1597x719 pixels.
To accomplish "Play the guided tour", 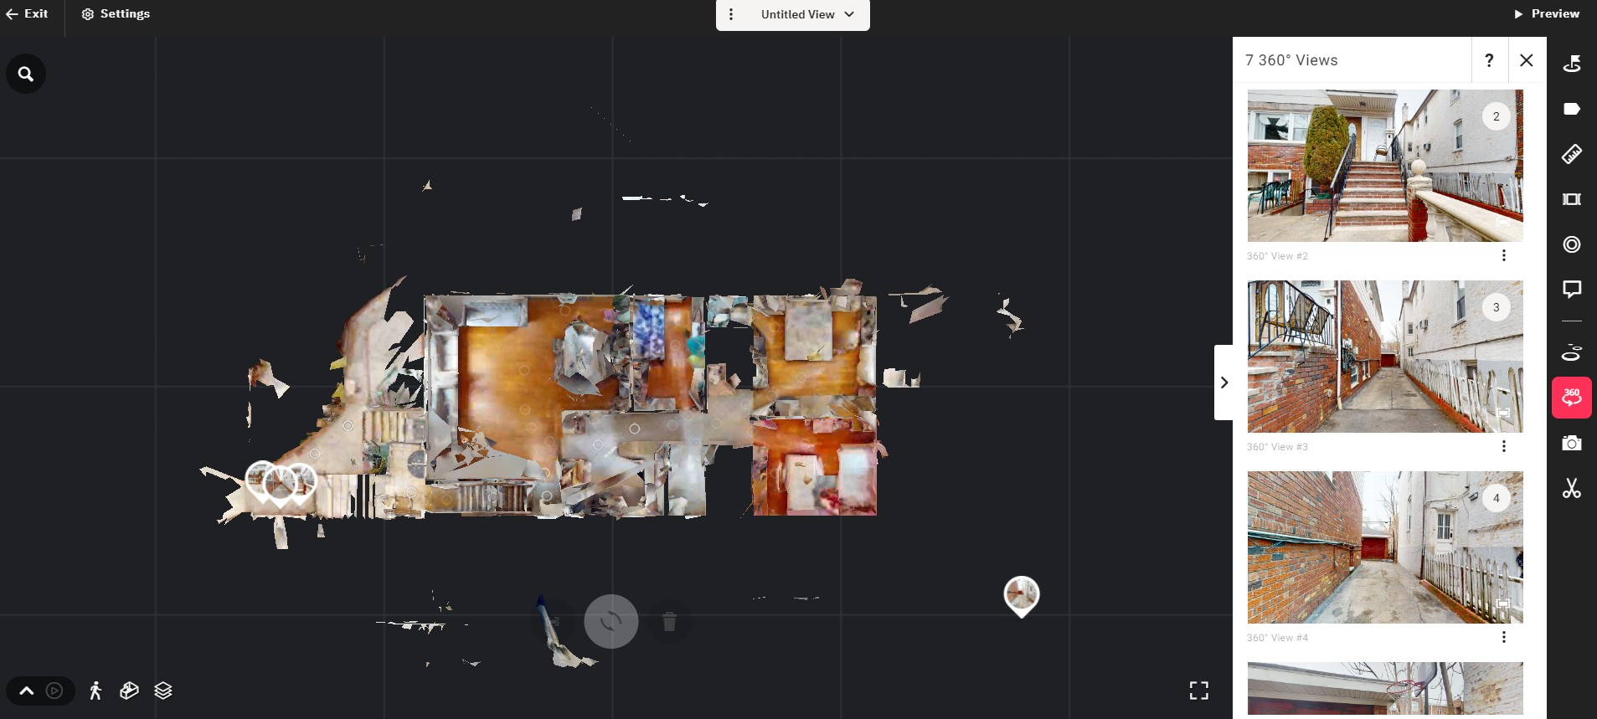I will point(54,691).
